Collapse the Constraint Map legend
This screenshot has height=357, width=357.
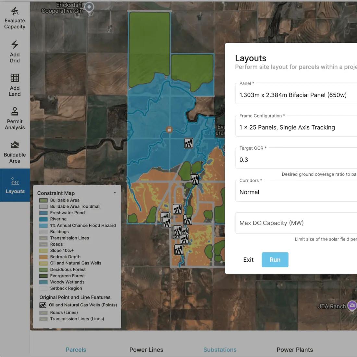pyautogui.click(x=115, y=193)
